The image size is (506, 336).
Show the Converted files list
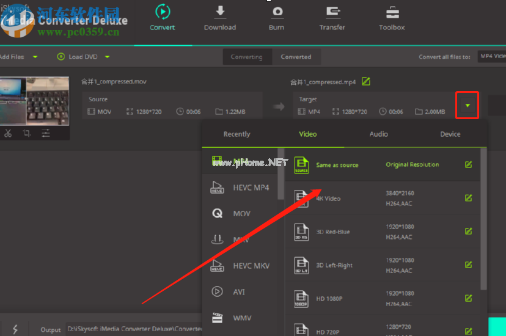pyautogui.click(x=296, y=57)
